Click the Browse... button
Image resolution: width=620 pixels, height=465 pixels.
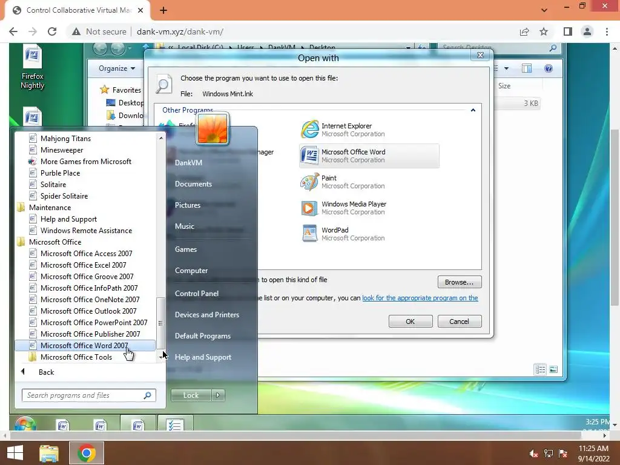(x=460, y=282)
